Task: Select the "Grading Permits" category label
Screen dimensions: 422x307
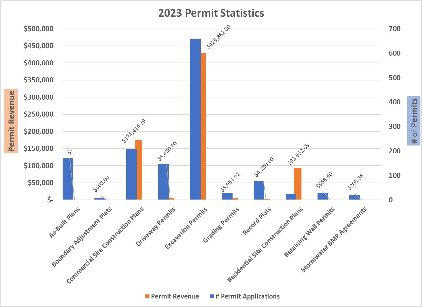Action: [221, 225]
